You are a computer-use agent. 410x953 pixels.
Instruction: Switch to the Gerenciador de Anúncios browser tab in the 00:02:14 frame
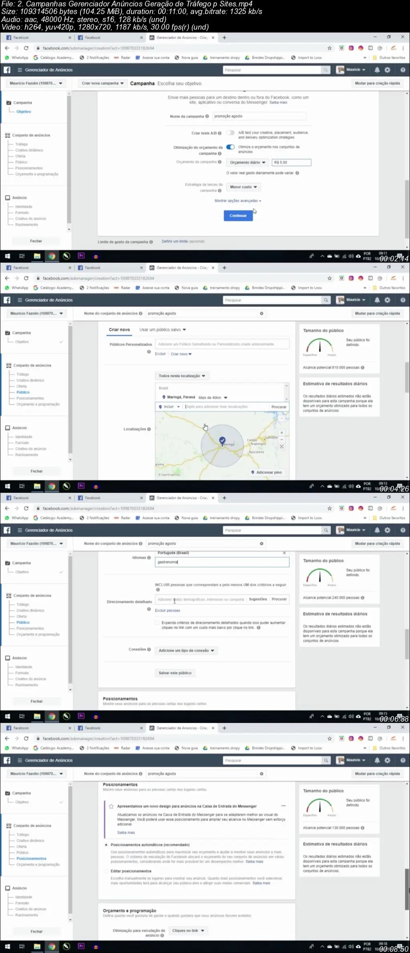coord(182,38)
